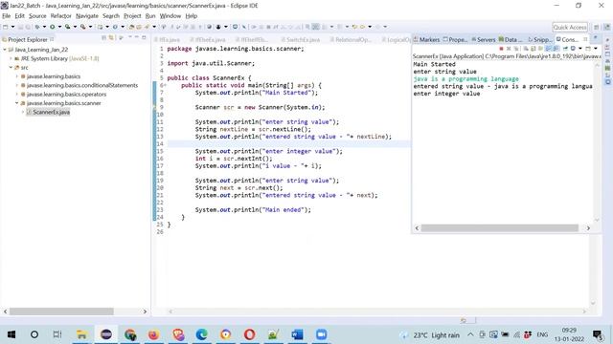Open Zoom from the taskbar
This screenshot has height=344, width=613.
coord(322,334)
